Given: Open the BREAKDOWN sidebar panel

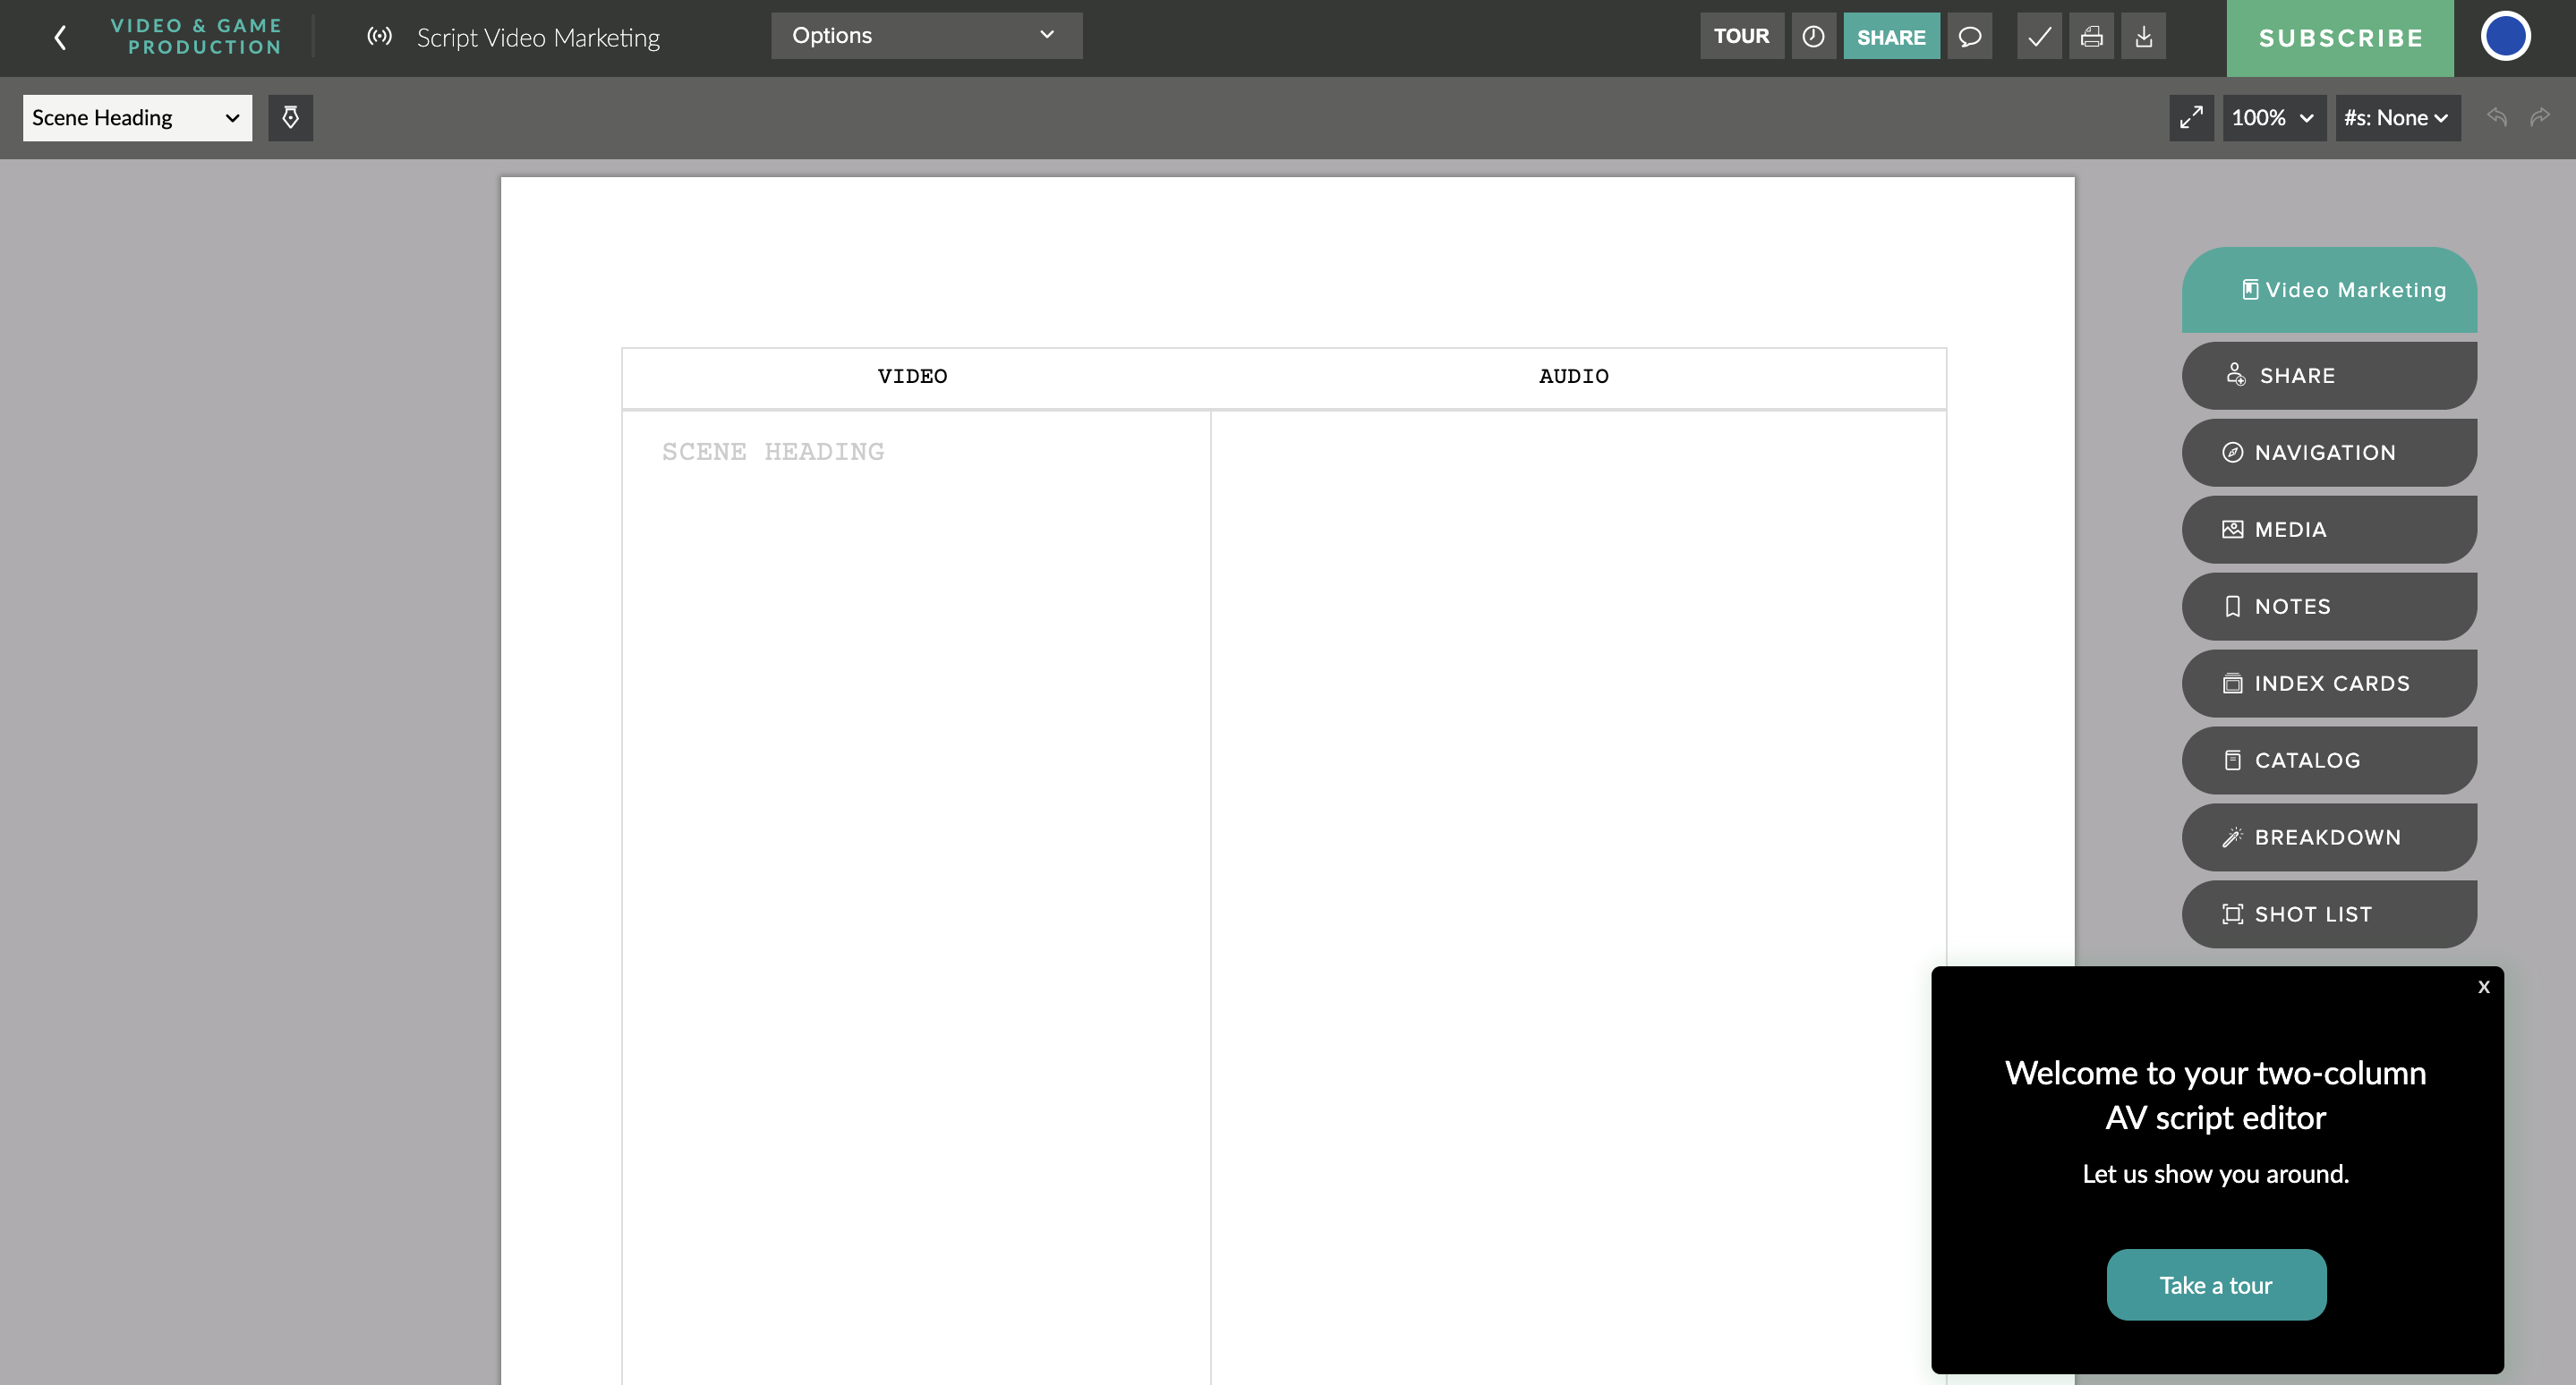Looking at the screenshot, I should tap(2329, 837).
